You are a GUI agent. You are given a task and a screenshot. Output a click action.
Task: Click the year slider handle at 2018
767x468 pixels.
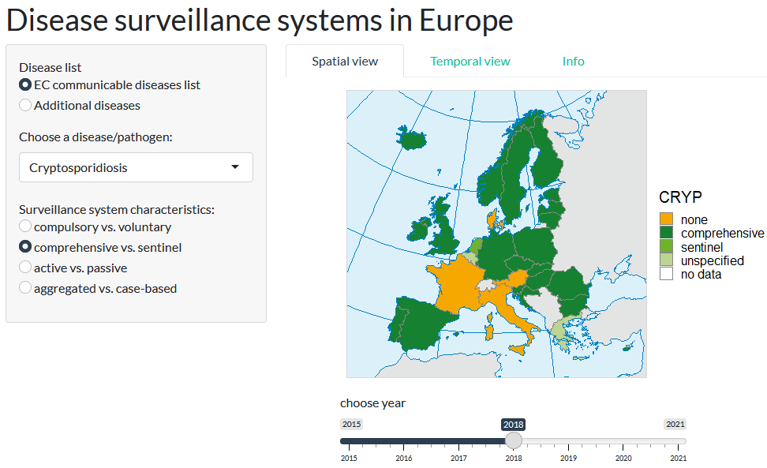pos(514,440)
